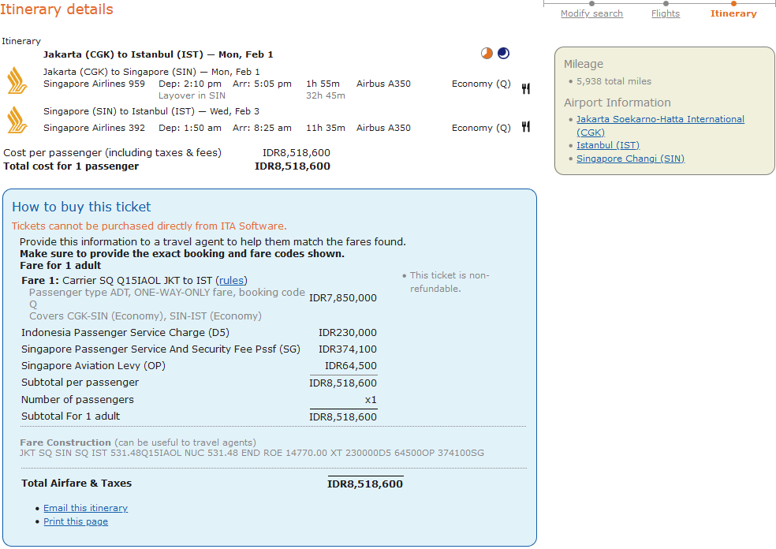Viewport: 776px width, 549px height.
Task: Click the 'Subtotal For 1 adult' label
Action: [x=71, y=416]
